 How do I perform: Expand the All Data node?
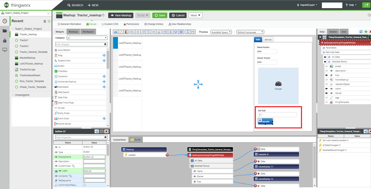[329, 57]
